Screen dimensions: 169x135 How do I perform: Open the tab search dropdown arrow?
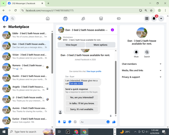point(3,3)
